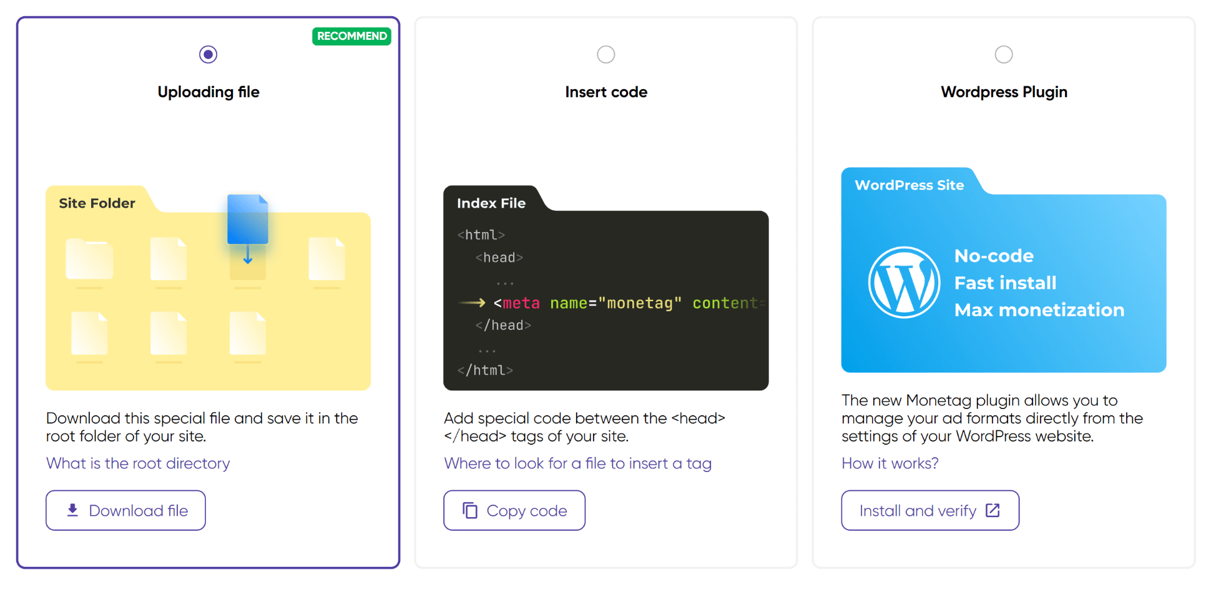Viewport: 1211px width, 590px height.
Task: Click the Max monetization text in the banner
Action: click(1039, 310)
